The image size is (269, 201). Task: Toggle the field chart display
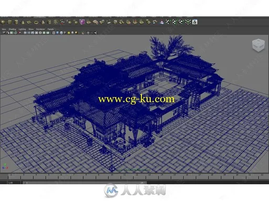pyautogui.click(x=40, y=33)
